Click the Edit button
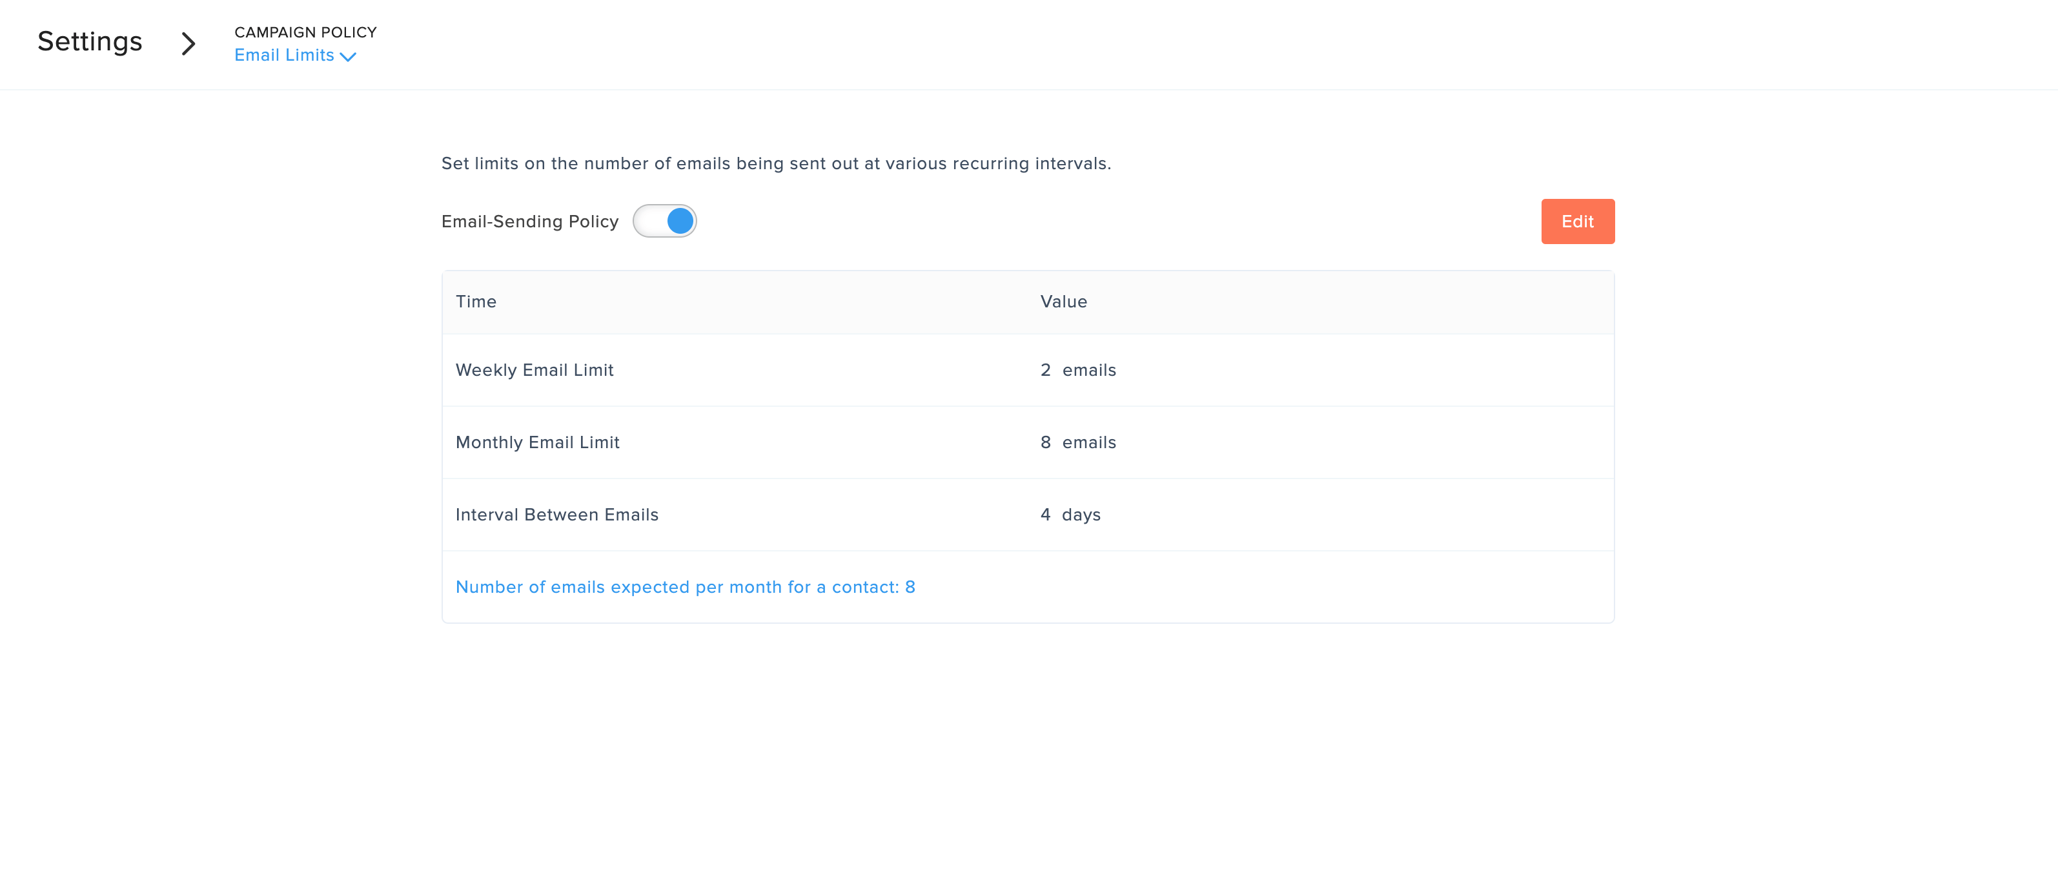 click(x=1577, y=221)
